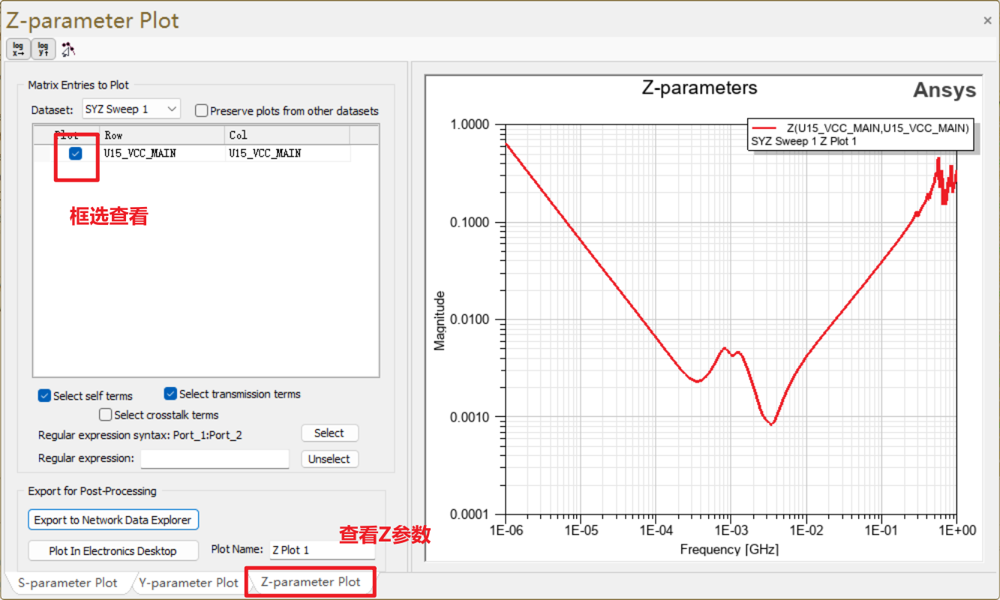Viewport: 1000px width, 600px height.
Task: Uncheck the Plot checkbox for U15_VCC_MAIN
Action: [x=76, y=154]
